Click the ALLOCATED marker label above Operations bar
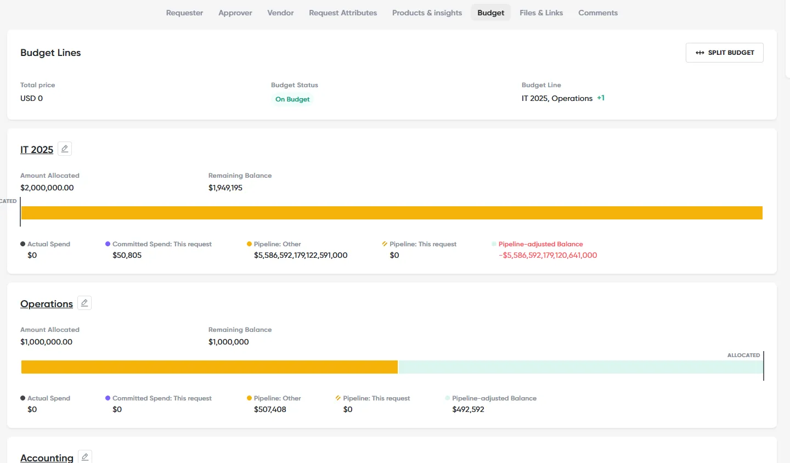This screenshot has height=463, width=790. [x=743, y=355]
